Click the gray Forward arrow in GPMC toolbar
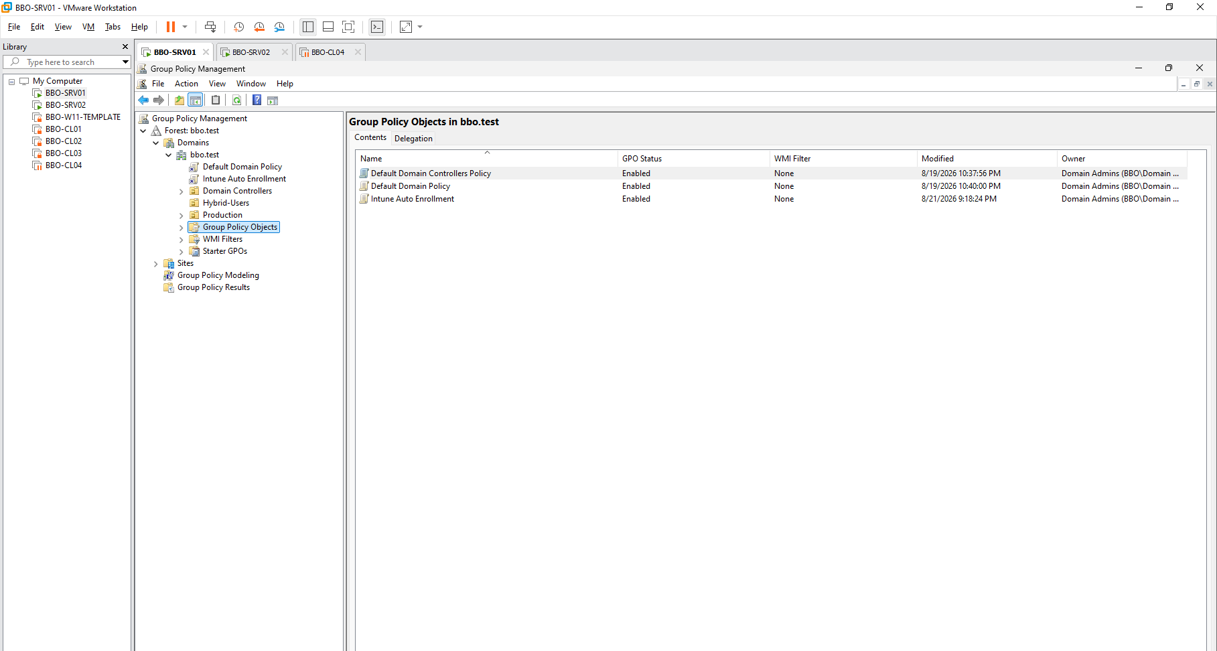This screenshot has height=651, width=1217. point(159,100)
